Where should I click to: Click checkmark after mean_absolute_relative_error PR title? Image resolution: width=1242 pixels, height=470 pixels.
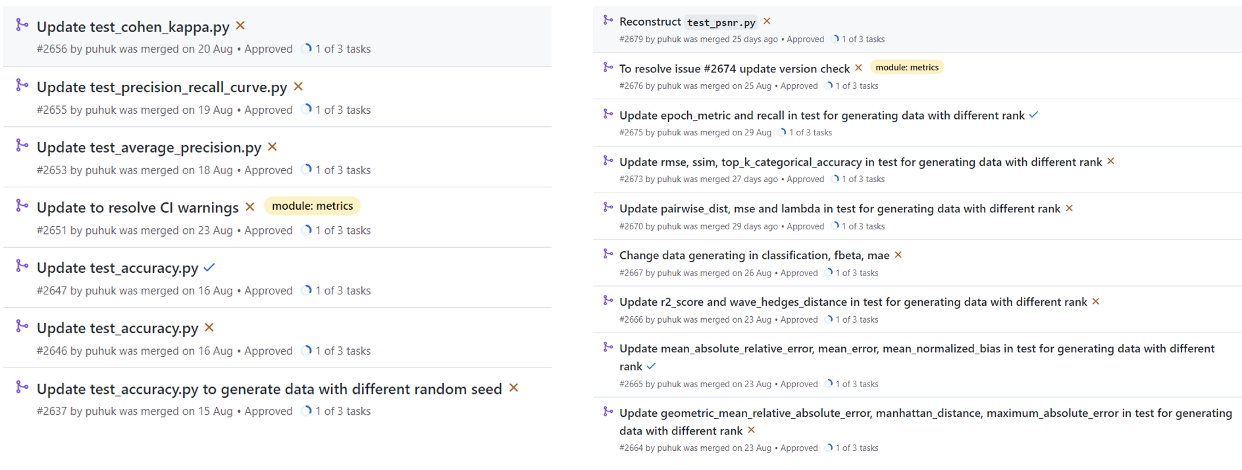(x=651, y=366)
